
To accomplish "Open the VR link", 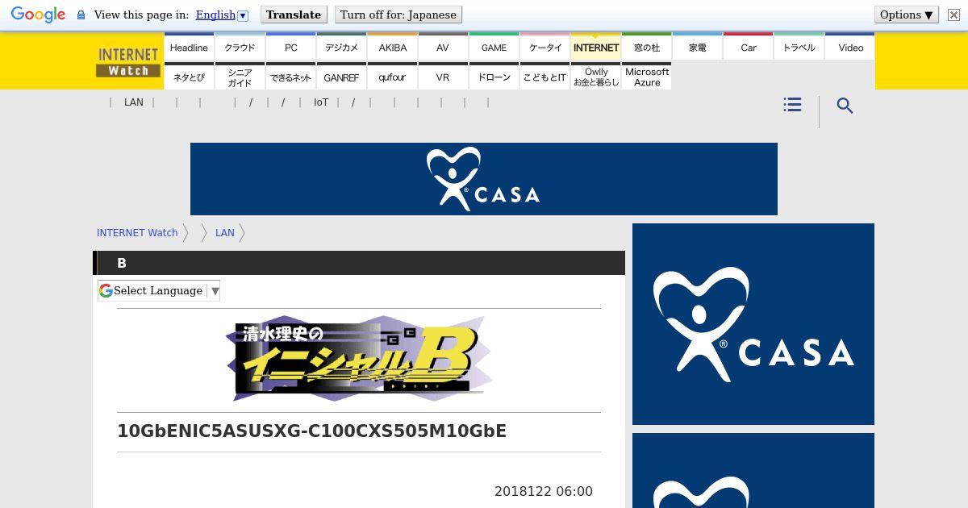I will point(443,77).
